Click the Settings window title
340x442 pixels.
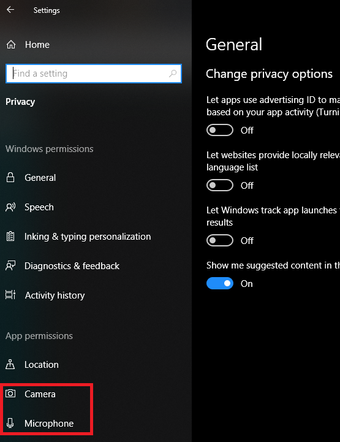pyautogui.click(x=47, y=10)
